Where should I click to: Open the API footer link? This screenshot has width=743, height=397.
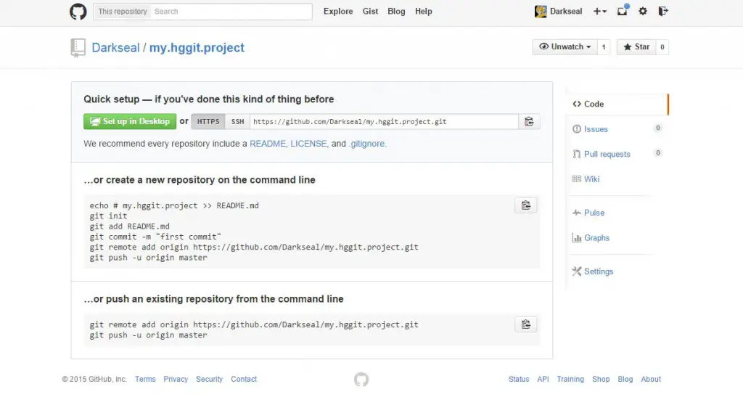pyautogui.click(x=543, y=379)
